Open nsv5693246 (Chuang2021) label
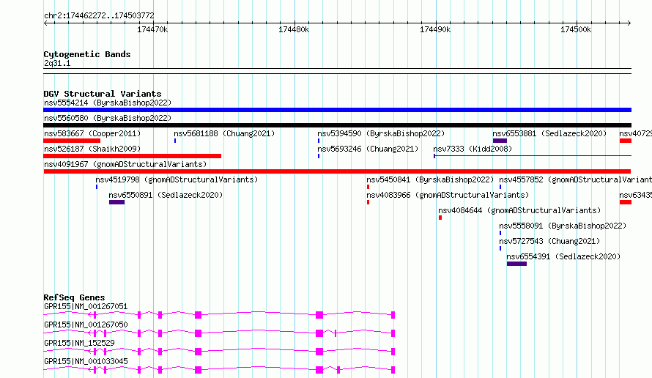 click(x=368, y=149)
